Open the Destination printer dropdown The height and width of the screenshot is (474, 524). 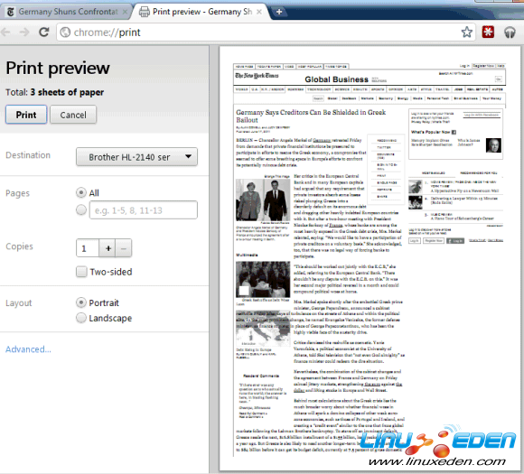(136, 157)
